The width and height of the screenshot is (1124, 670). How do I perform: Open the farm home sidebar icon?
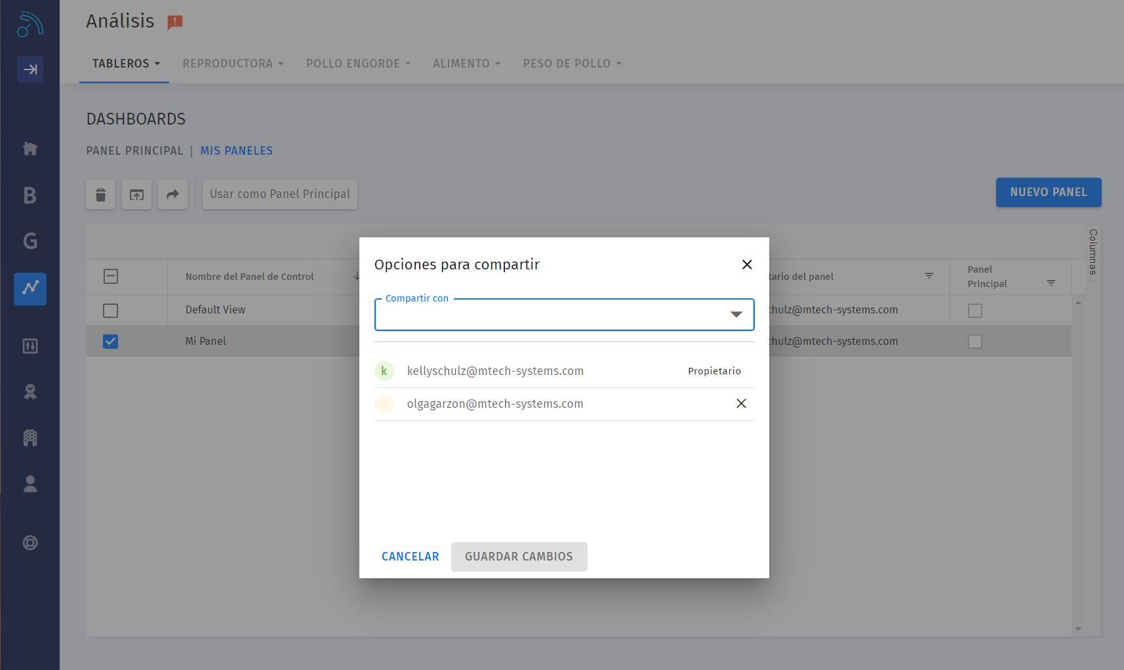(30, 149)
